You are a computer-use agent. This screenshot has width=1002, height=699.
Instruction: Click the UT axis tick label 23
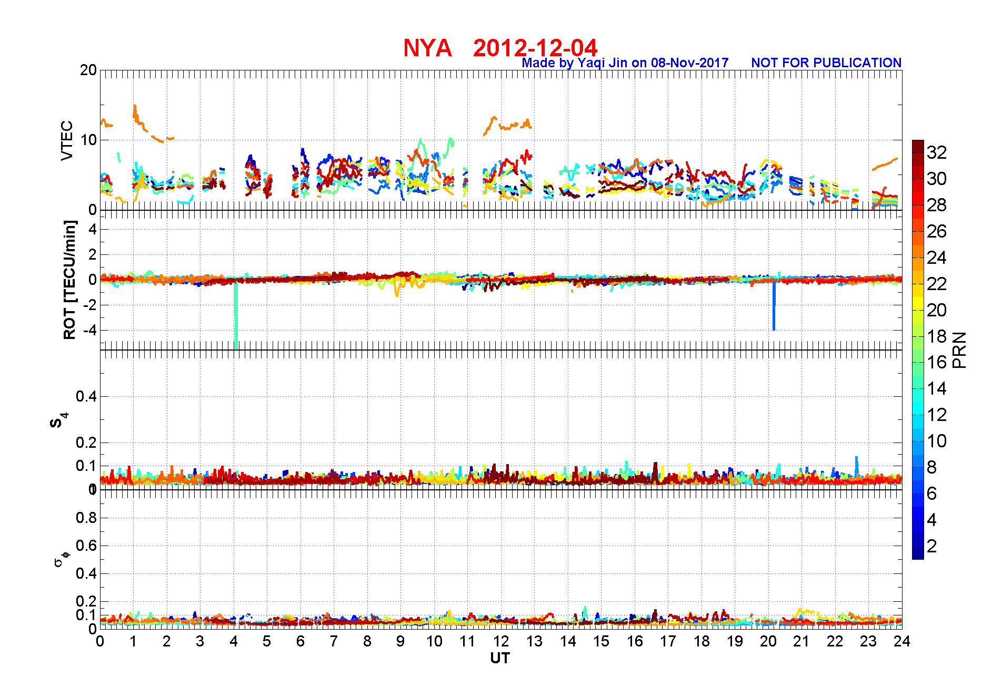(868, 641)
